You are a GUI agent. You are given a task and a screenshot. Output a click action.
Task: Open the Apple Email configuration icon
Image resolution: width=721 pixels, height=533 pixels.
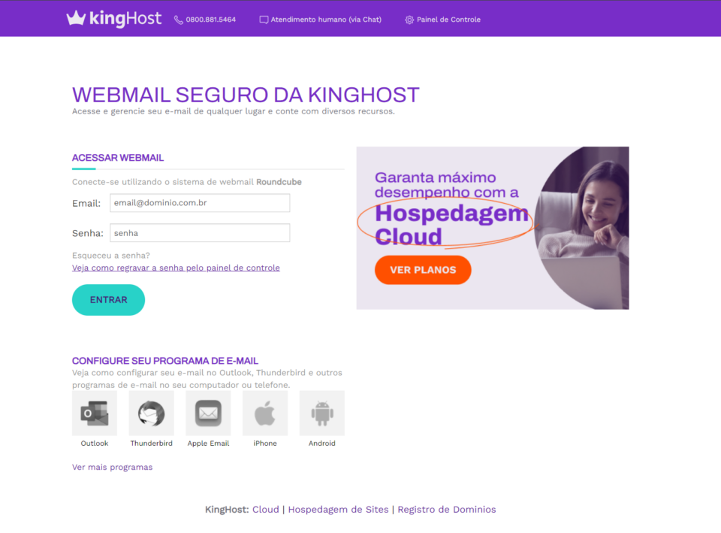(x=208, y=413)
